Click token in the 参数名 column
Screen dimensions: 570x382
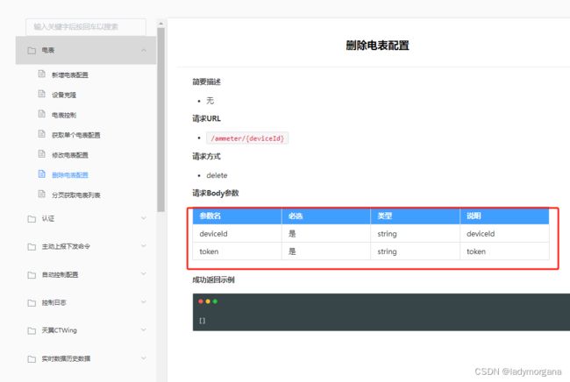pyautogui.click(x=209, y=251)
